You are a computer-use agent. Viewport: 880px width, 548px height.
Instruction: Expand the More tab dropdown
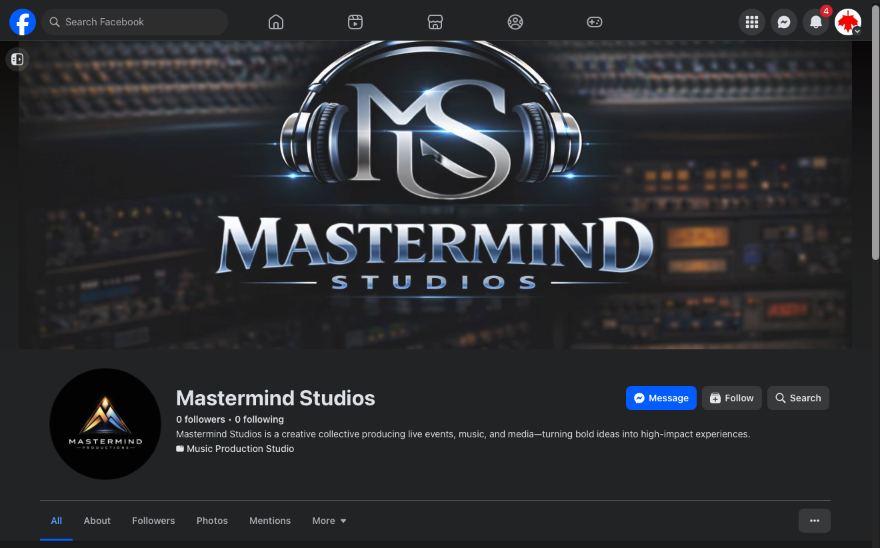(x=329, y=521)
